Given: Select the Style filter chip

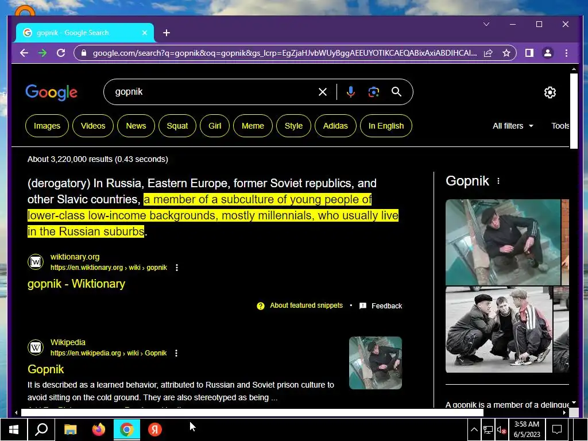Looking at the screenshot, I should (x=293, y=126).
